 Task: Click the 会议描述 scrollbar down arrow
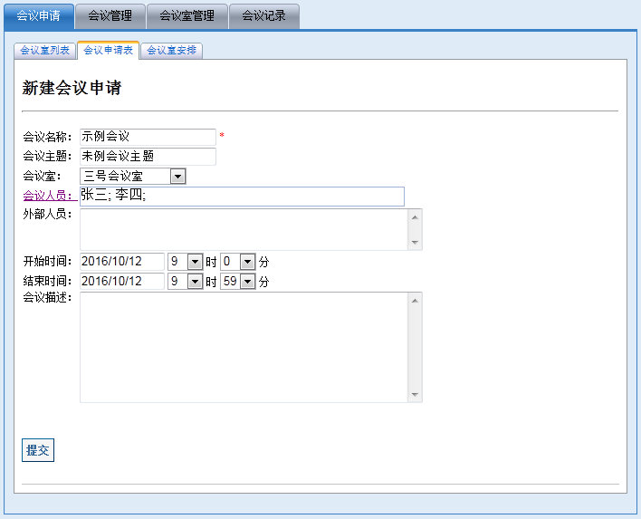pos(415,395)
